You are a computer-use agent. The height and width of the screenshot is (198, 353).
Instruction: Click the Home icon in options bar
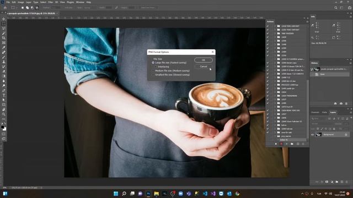(5, 8)
